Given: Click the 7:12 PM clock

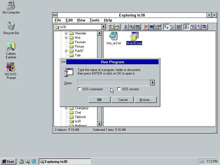Looking at the screenshot, I should [x=212, y=161].
